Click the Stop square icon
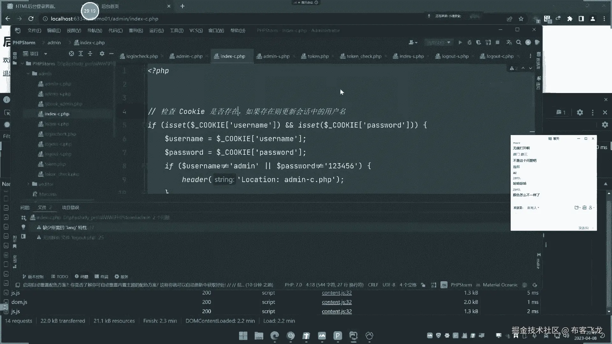 pyautogui.click(x=498, y=42)
